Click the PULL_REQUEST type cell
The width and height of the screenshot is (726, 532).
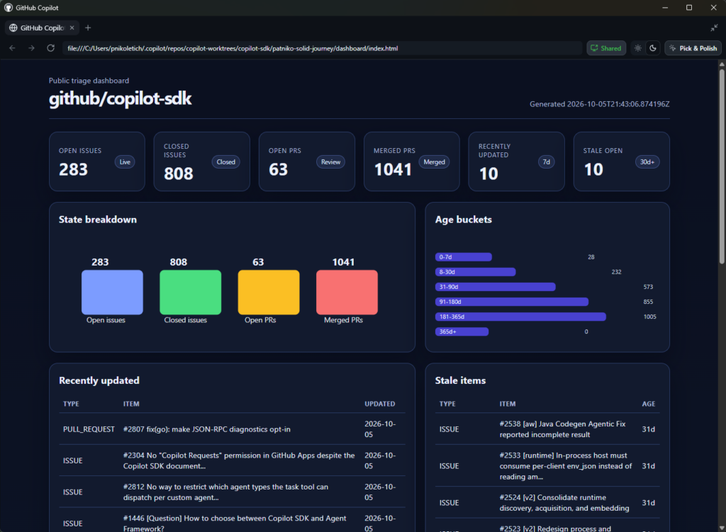[89, 429]
